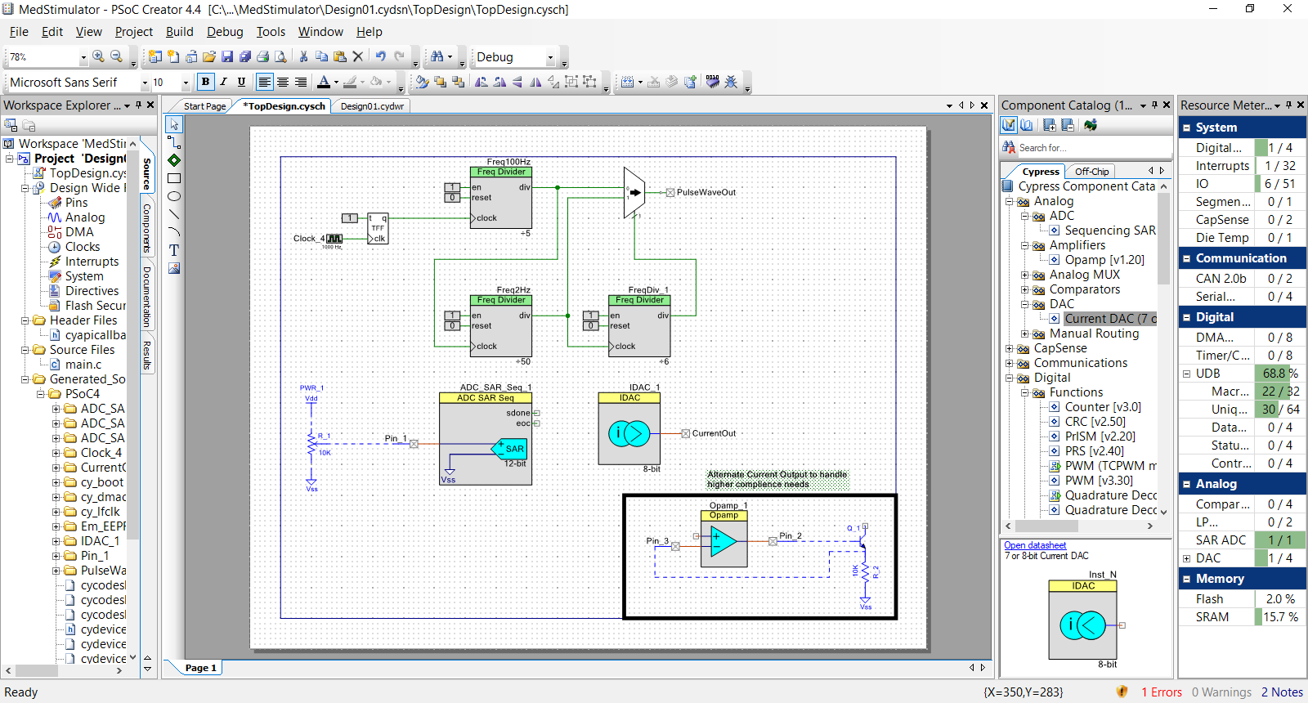
Task: Open the Current DAC datasheet link
Action: click(1035, 545)
